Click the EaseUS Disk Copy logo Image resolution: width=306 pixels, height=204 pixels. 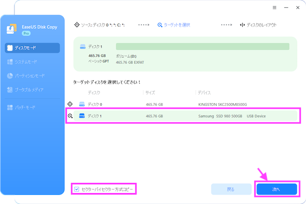point(11,29)
